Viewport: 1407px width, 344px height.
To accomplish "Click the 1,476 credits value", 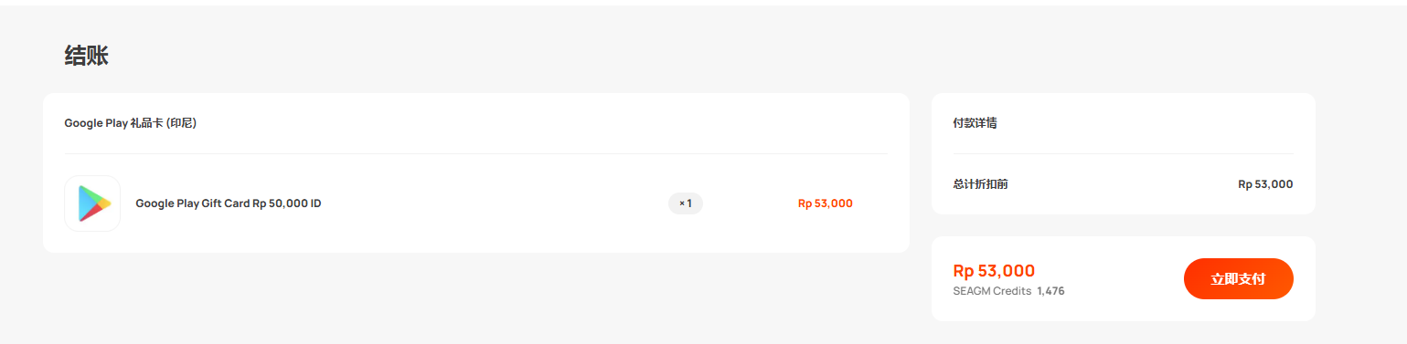I will 1050,291.
